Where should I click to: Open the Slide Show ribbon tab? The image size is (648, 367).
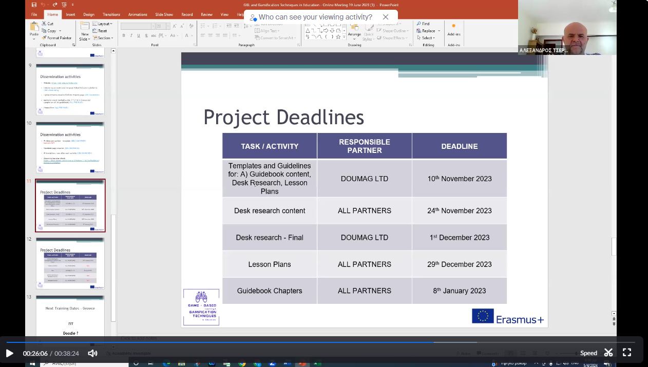164,15
